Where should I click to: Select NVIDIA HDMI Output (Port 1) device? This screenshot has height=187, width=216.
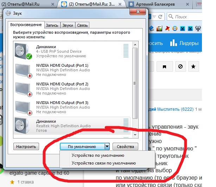(x=72, y=70)
